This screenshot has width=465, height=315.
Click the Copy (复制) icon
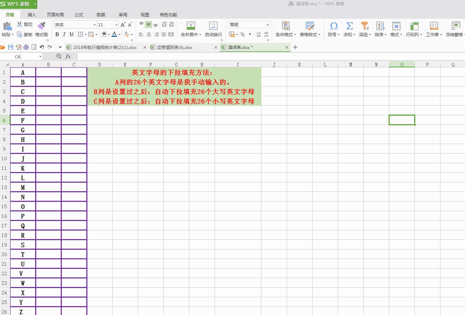click(x=20, y=34)
